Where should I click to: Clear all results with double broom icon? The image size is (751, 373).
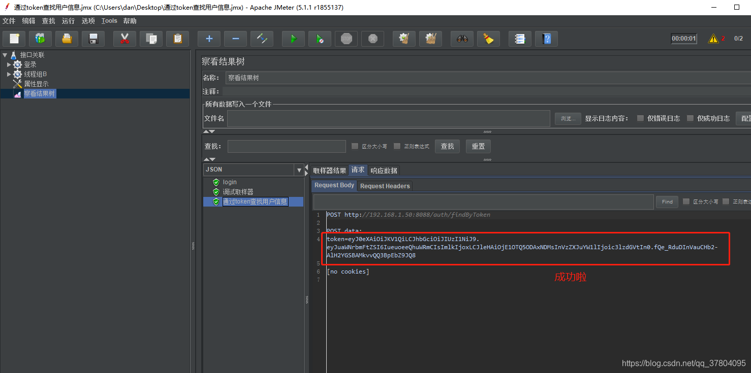430,39
